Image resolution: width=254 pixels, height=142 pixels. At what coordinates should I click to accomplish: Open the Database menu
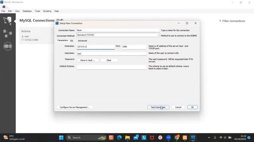pos(27,11)
